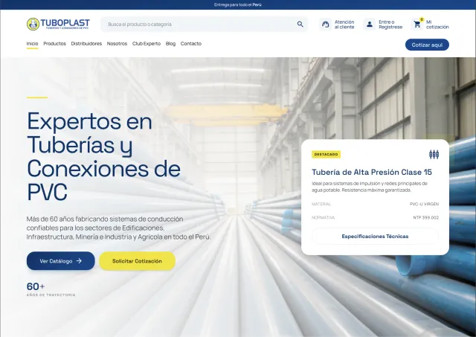The height and width of the screenshot is (337, 476).
Task: Go to Distribuidores page
Action: pyautogui.click(x=86, y=43)
